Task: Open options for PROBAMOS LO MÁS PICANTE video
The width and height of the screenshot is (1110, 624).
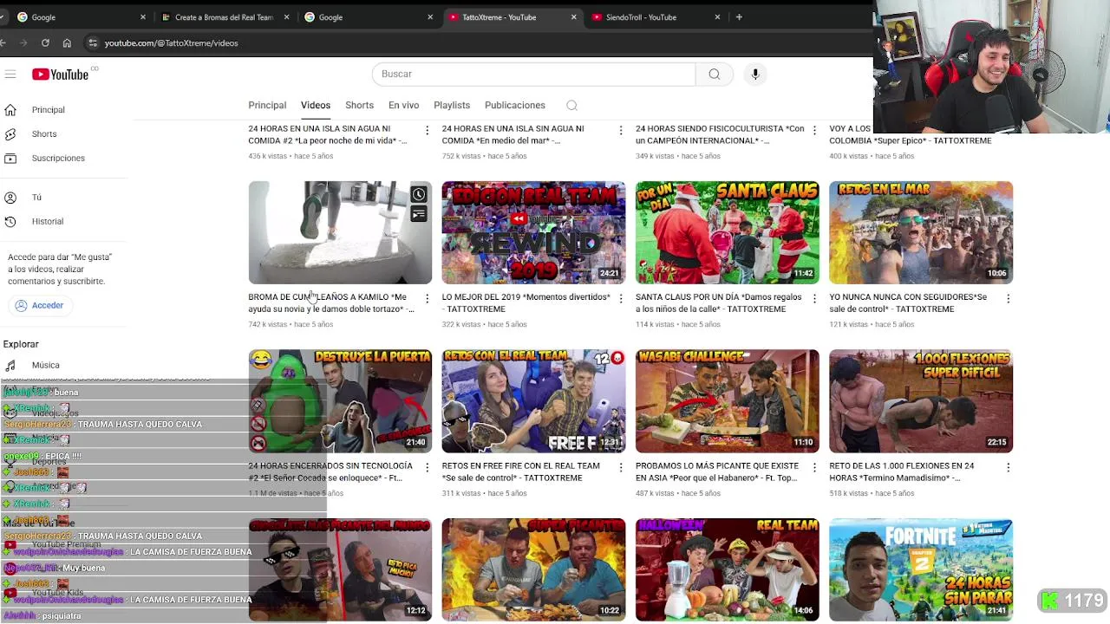Action: pos(813,467)
